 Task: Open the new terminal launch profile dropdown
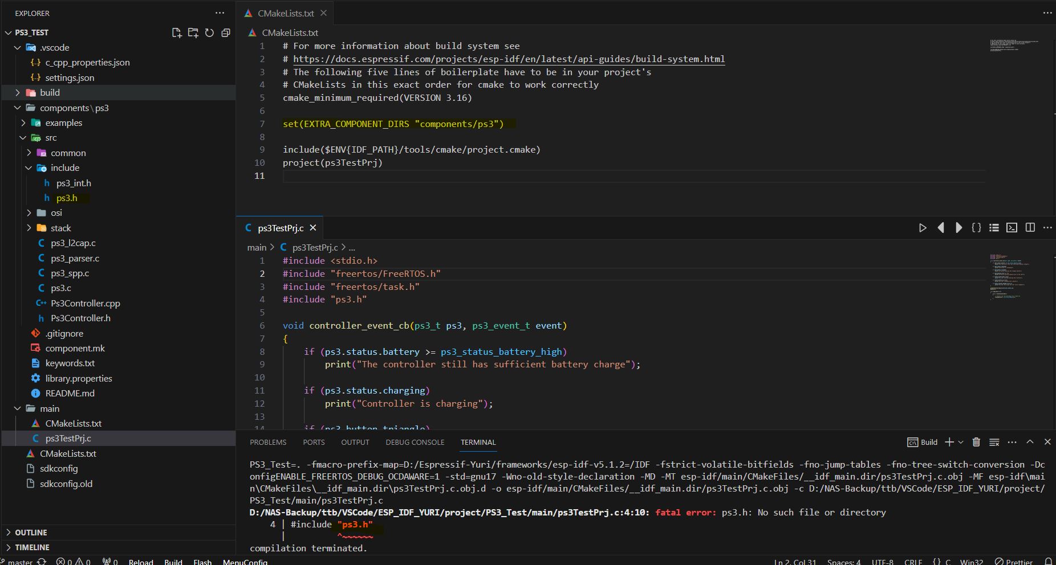(961, 442)
